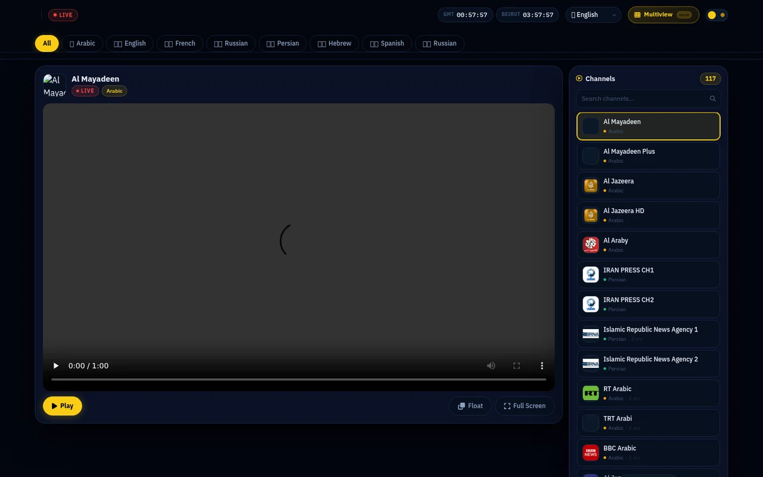This screenshot has width=763, height=477.
Task: Click the video progress seek bar
Action: 299,379
